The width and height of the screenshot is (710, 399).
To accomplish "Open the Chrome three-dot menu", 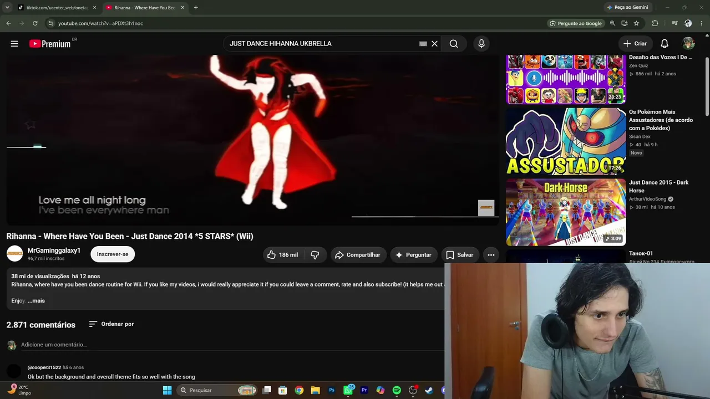I will pyautogui.click(x=702, y=23).
